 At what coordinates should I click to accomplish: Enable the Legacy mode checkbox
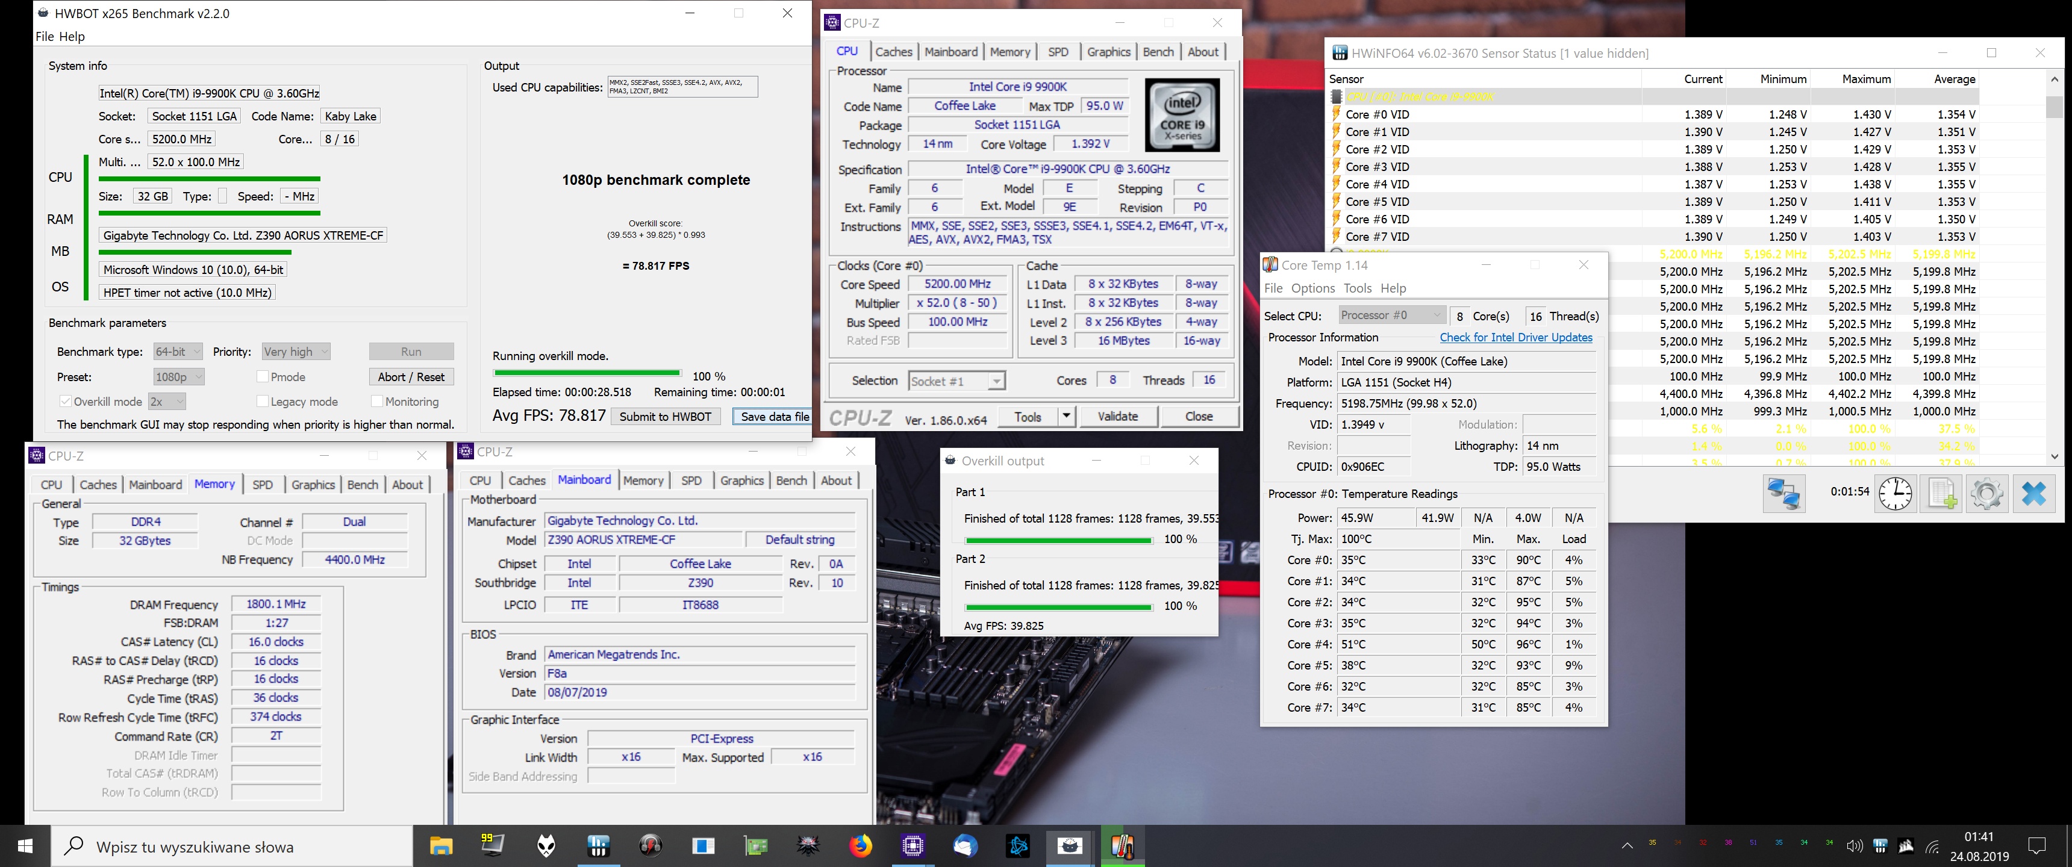pyautogui.click(x=262, y=402)
